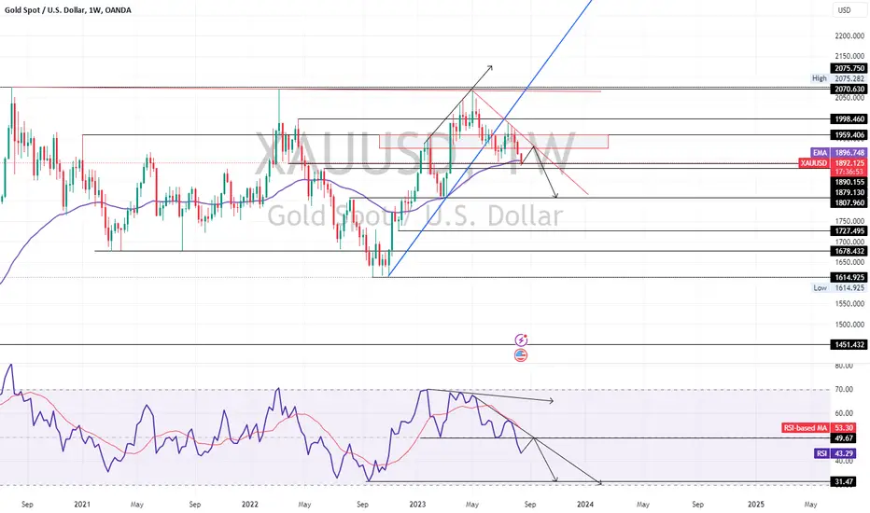
Task: Click the RSI 43.29 value label
Action: [x=835, y=453]
